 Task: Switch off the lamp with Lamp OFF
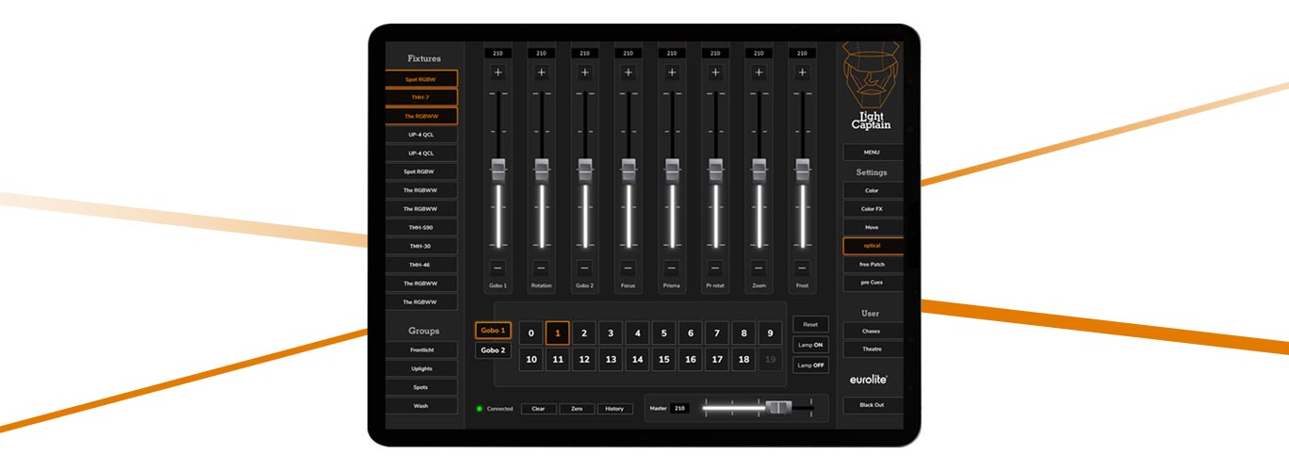(x=810, y=365)
